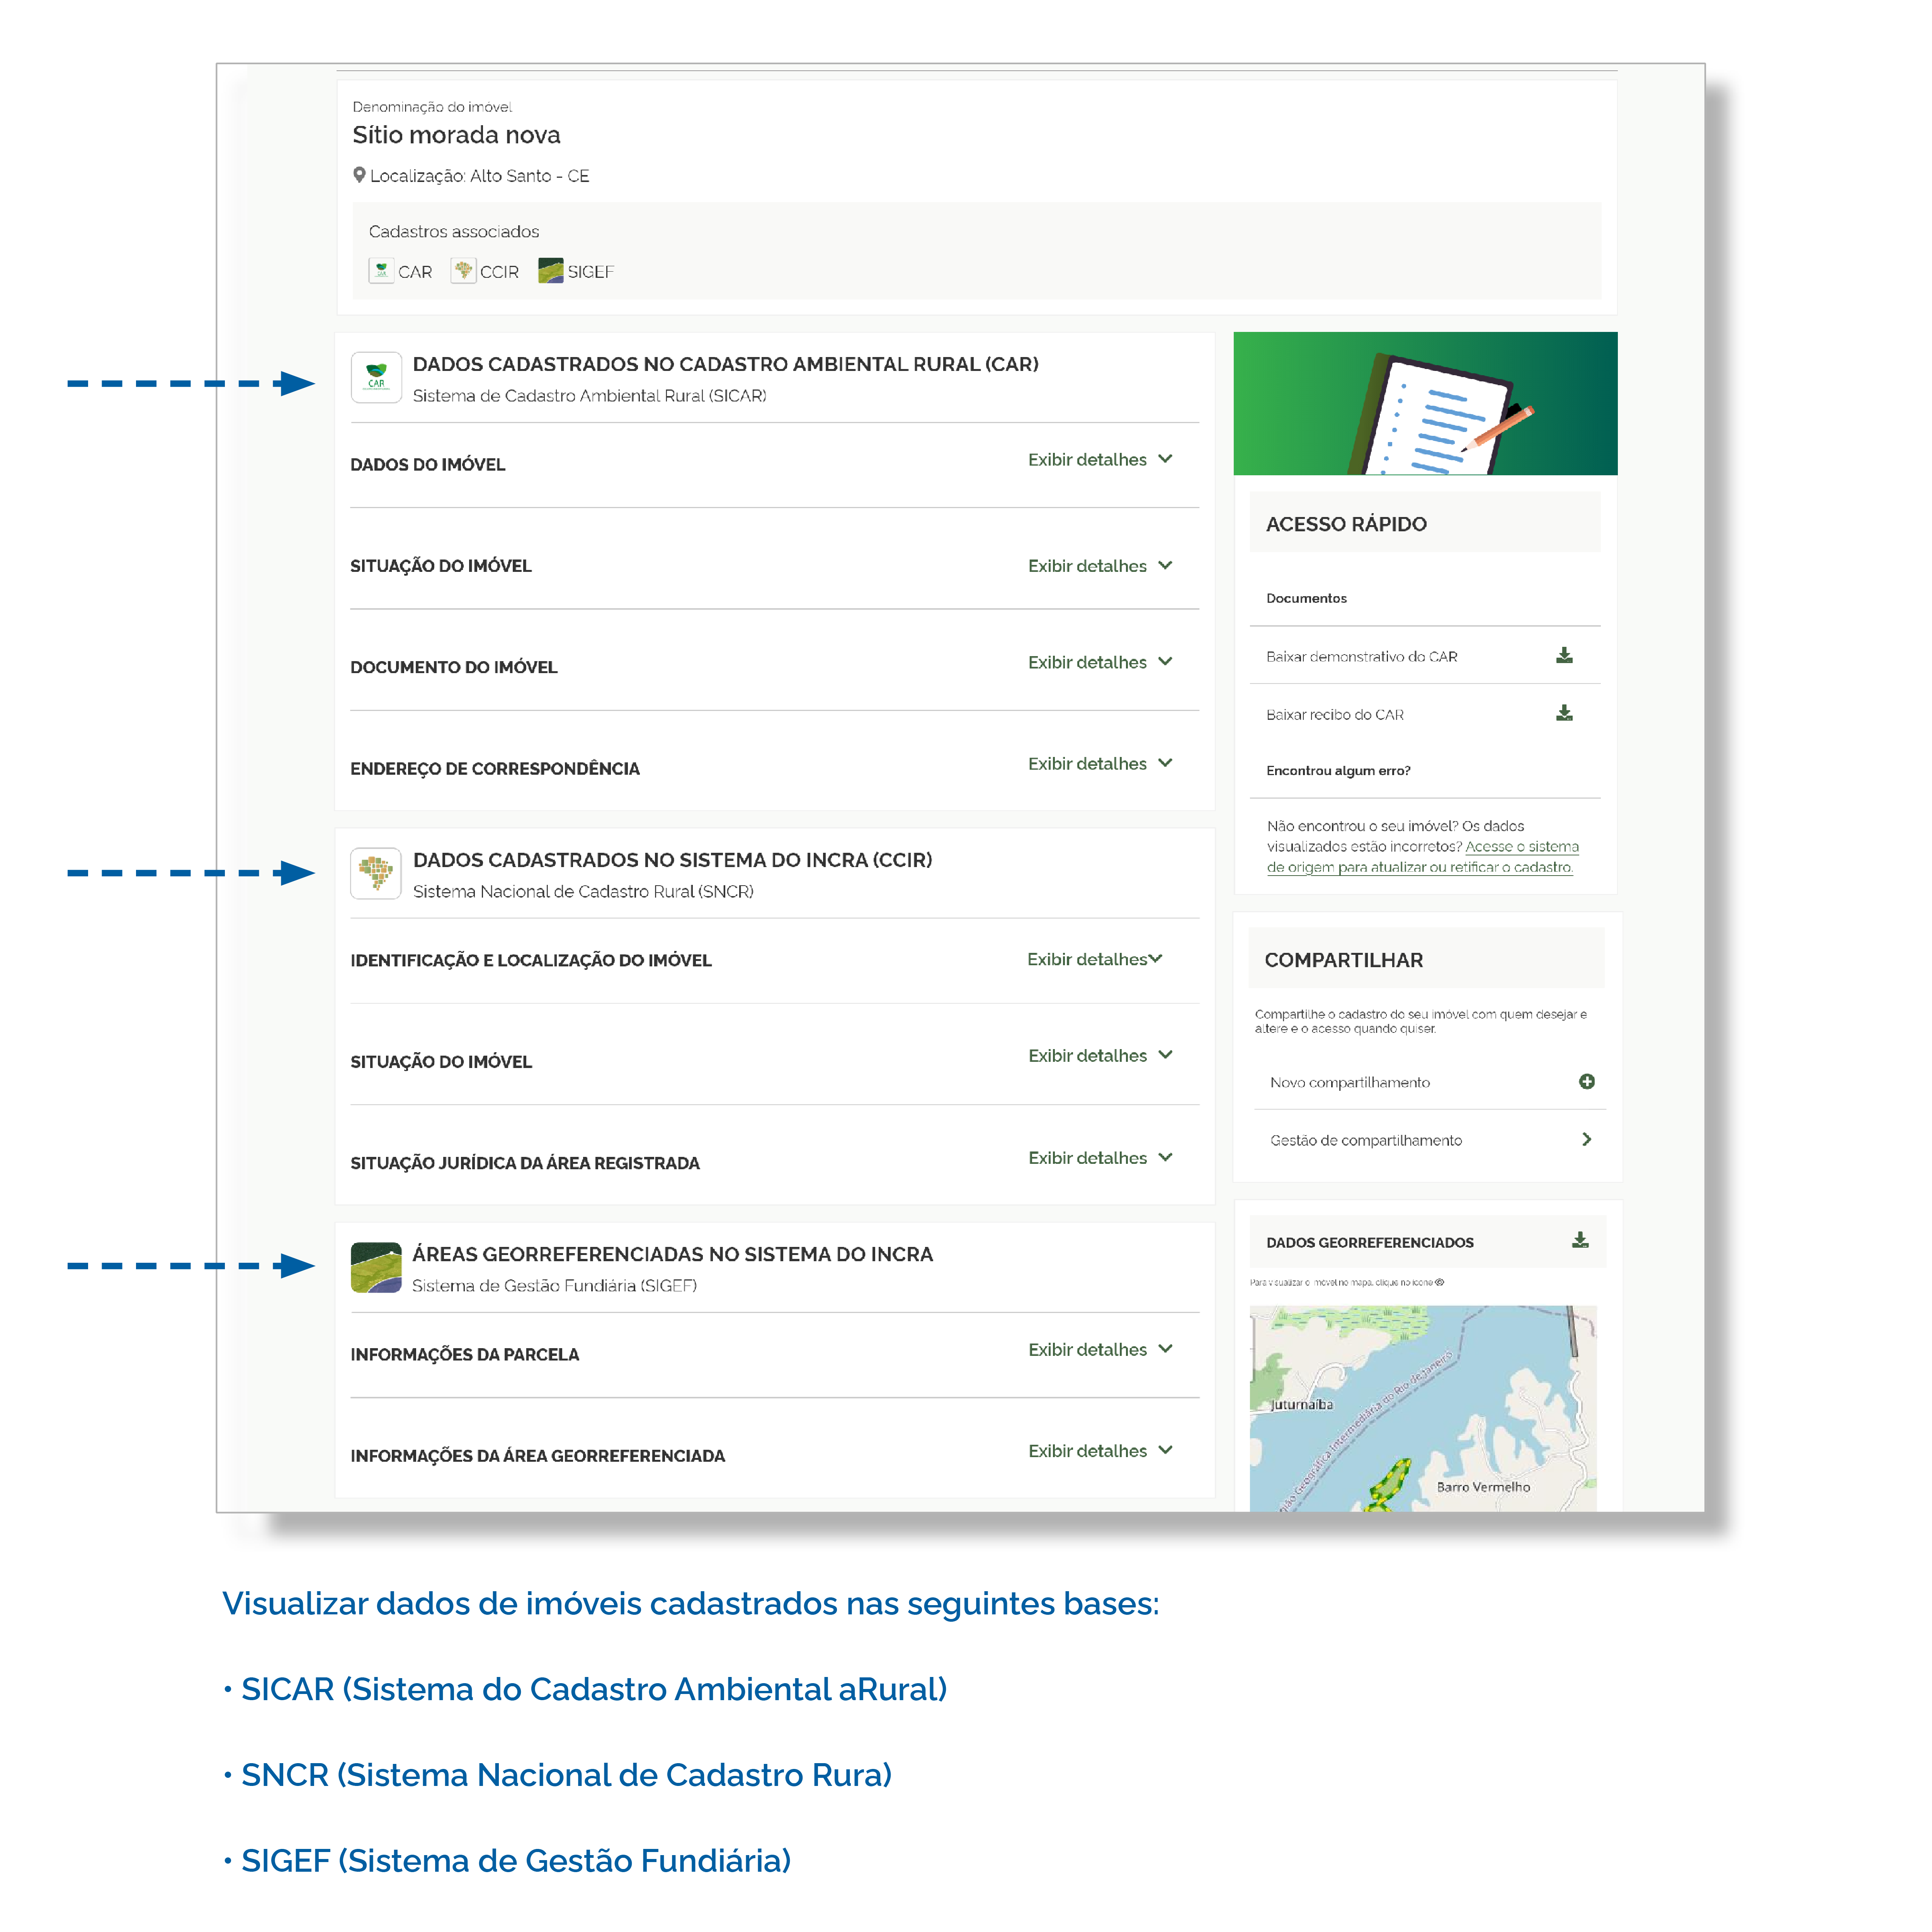Click the CAR icon under Cadastros associados
1932x1932 pixels.
pyautogui.click(x=381, y=271)
